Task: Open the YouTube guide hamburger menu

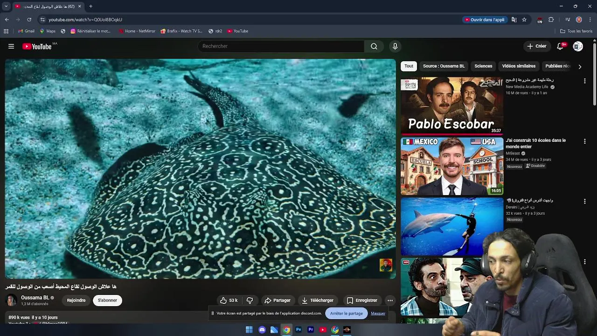Action: [x=11, y=46]
